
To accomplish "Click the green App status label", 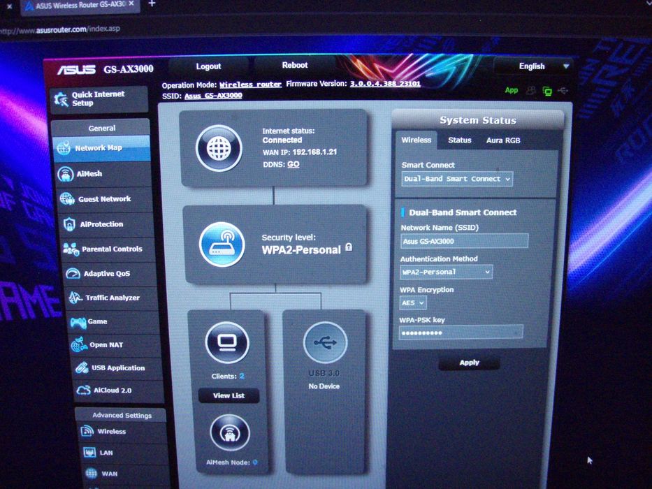I will (x=512, y=90).
